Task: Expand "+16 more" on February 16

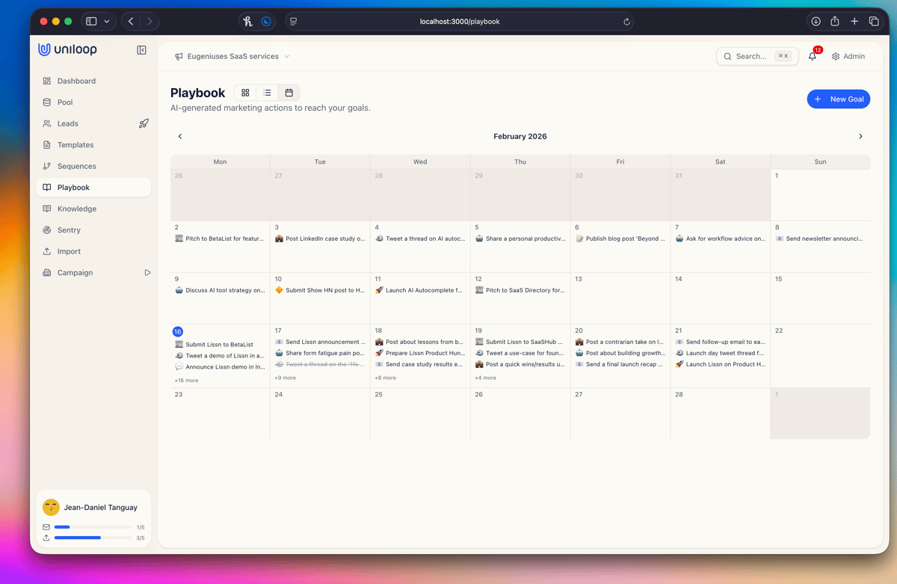Action: [186, 381]
